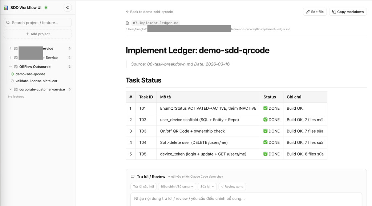The height and width of the screenshot is (206, 372).
Task: Click the Copy markdown button
Action: 348,12
